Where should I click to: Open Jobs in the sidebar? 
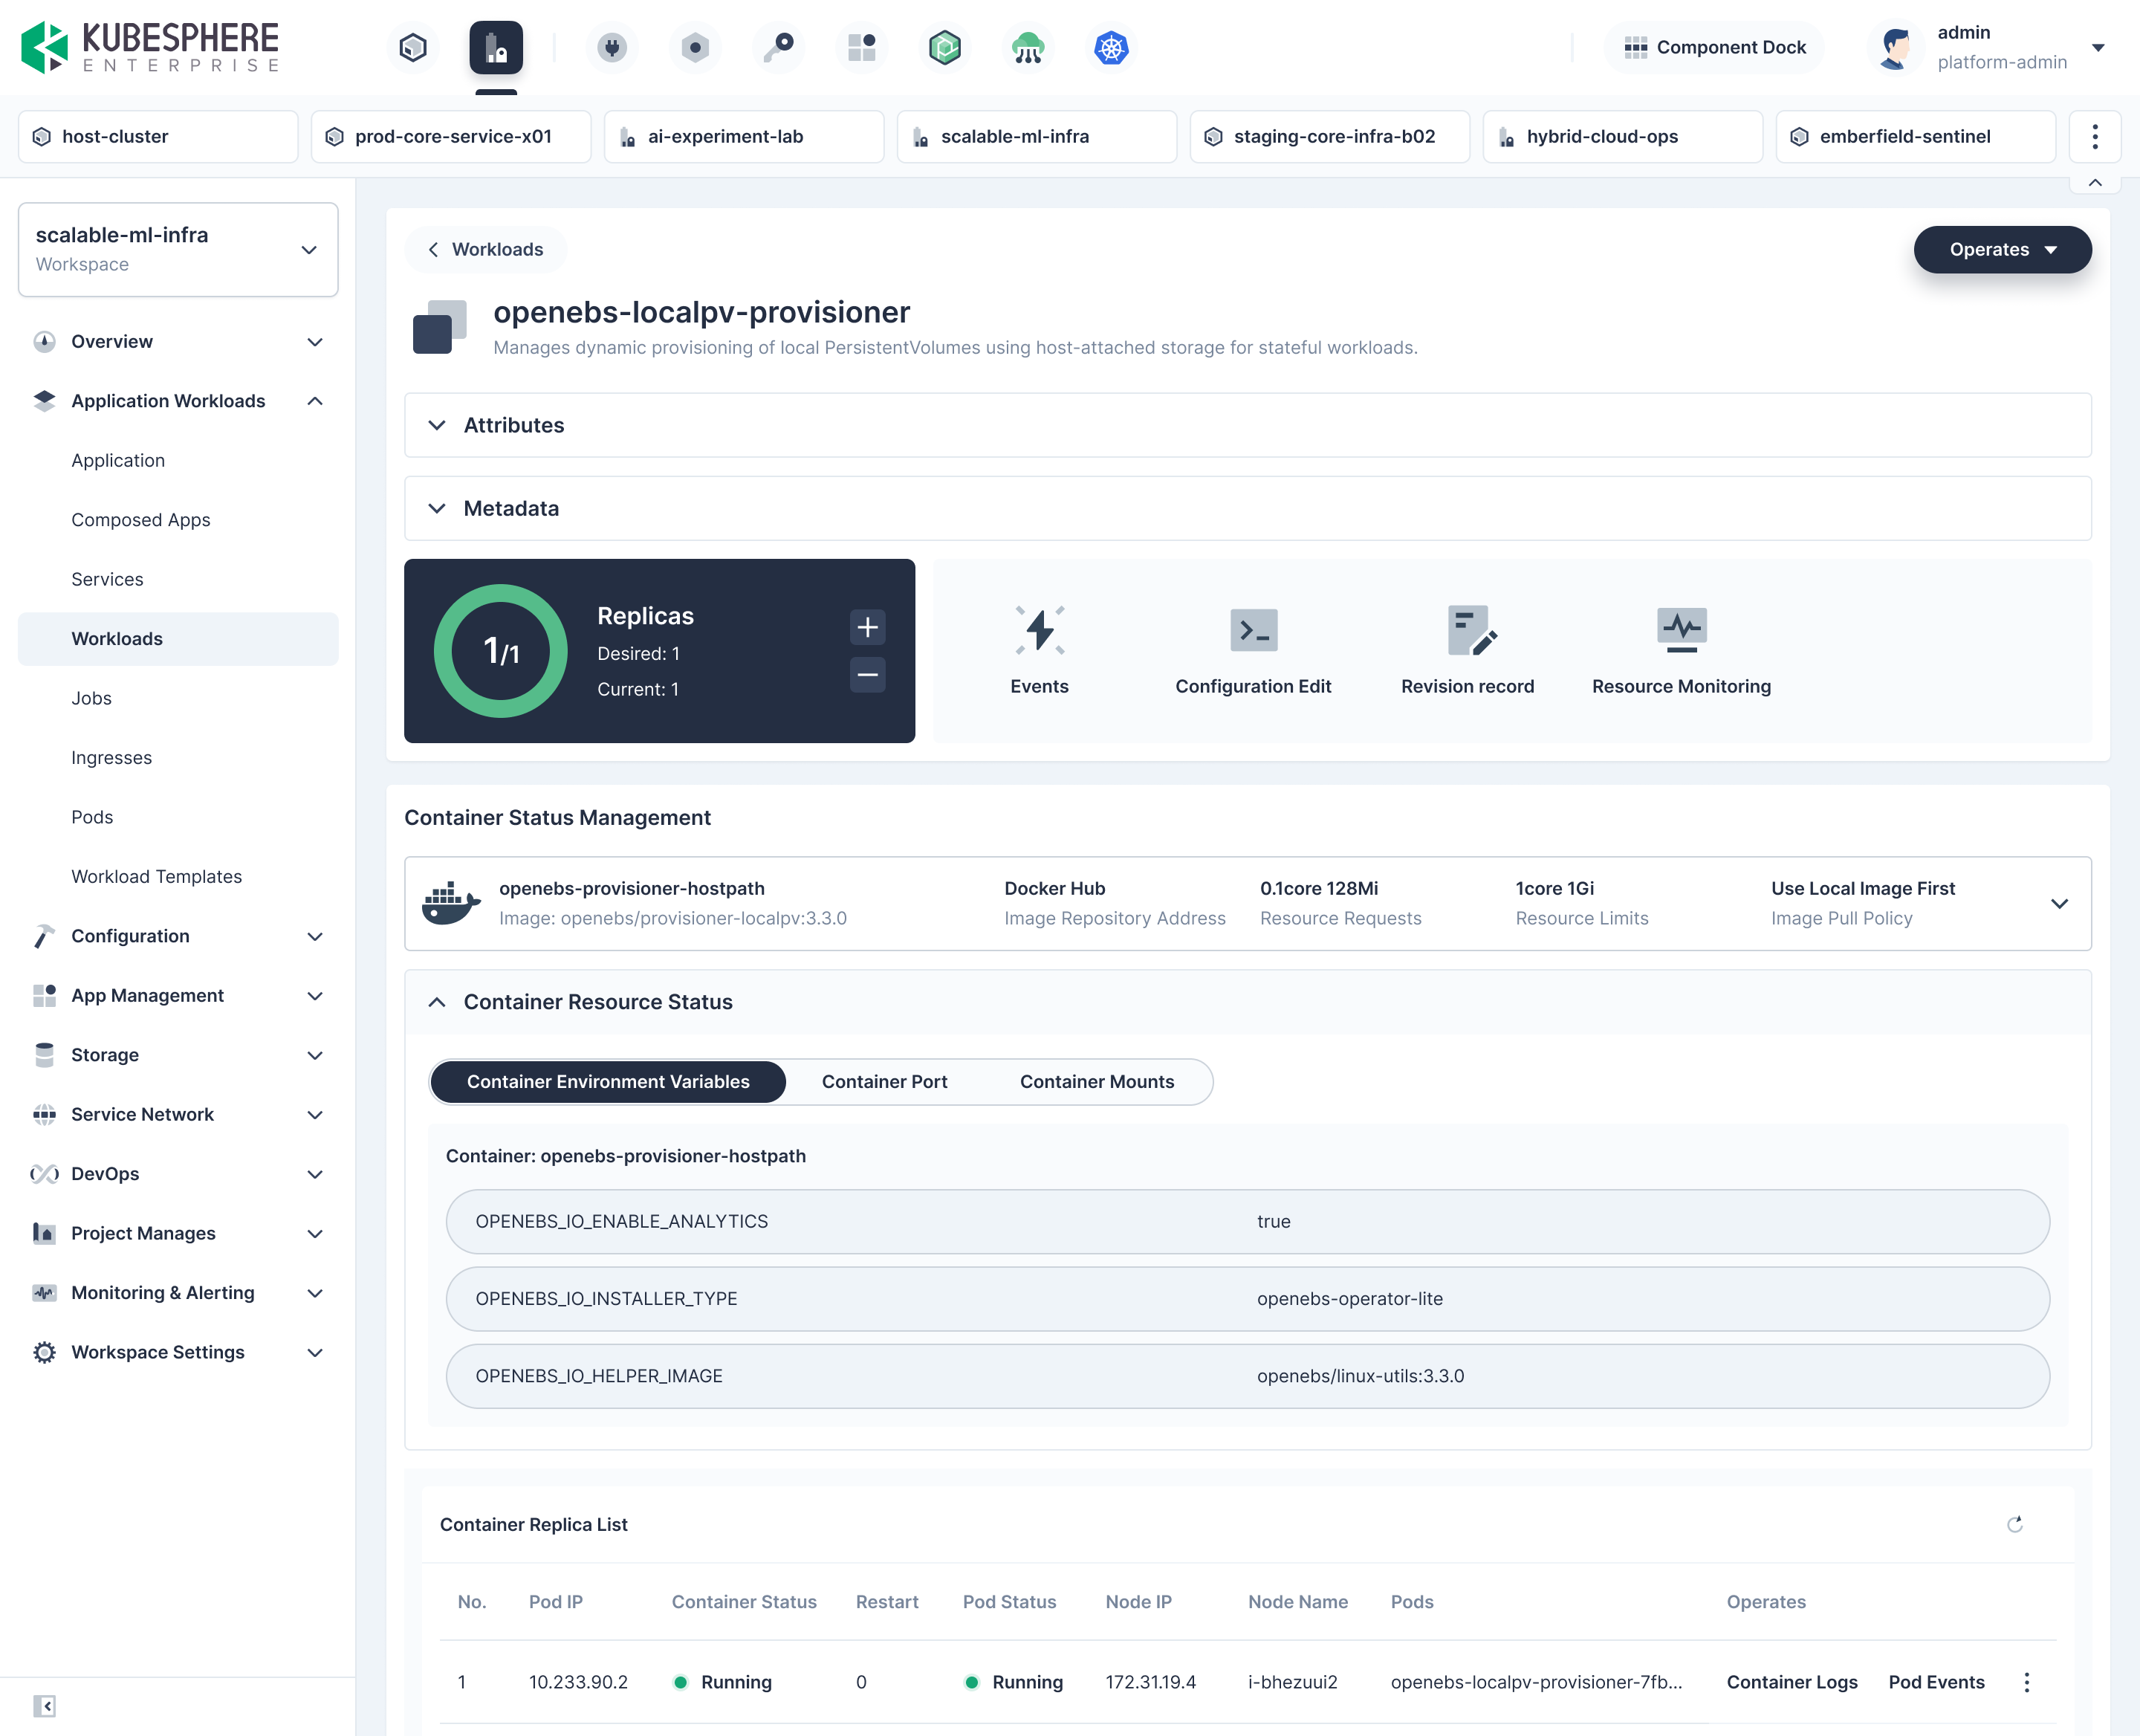click(91, 698)
